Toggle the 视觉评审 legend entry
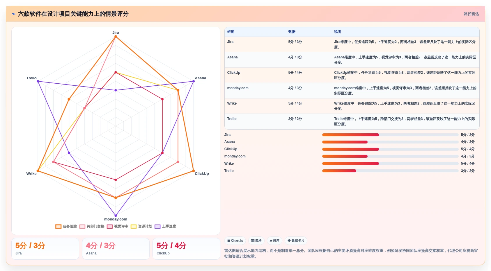The image size is (491, 271). point(117,226)
